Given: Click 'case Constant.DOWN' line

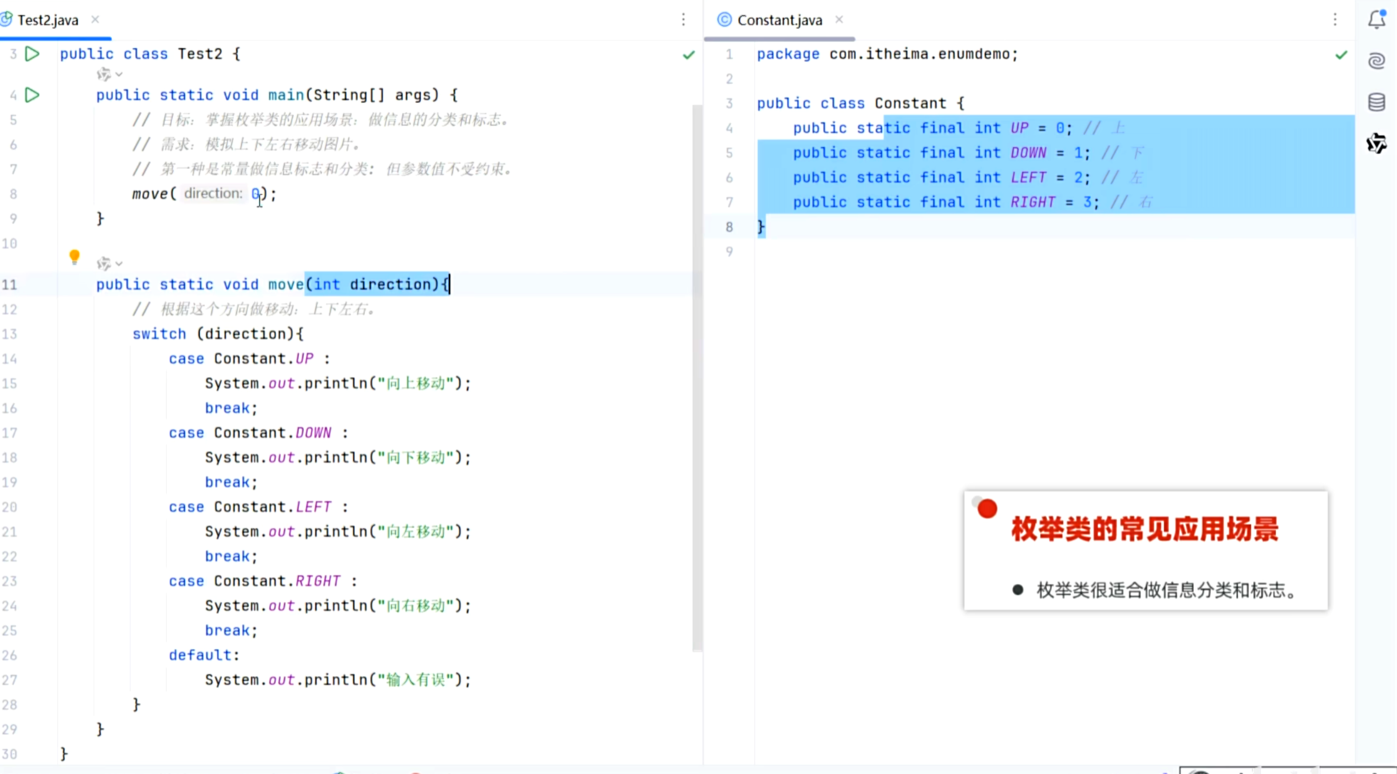Looking at the screenshot, I should tap(258, 433).
